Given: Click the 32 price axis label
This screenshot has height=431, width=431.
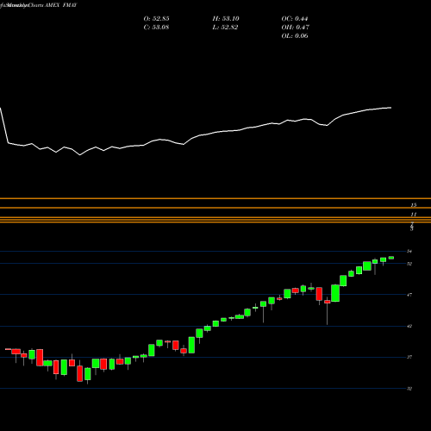Looking at the screenshot, I should point(409,389).
